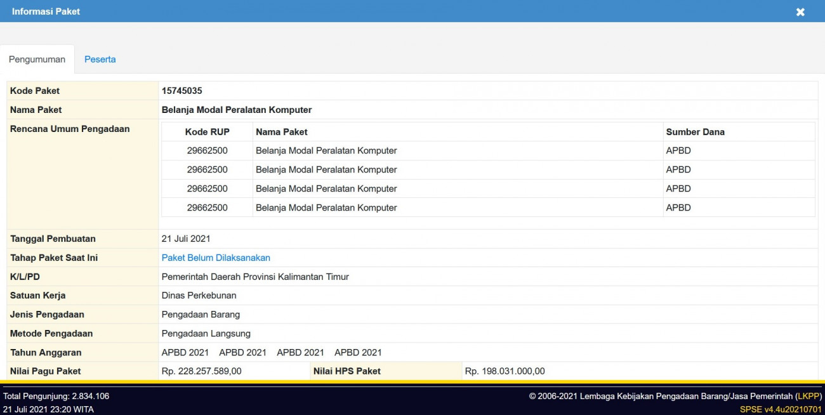Select the Pengumuman tab
The width and height of the screenshot is (825, 415).
[37, 59]
